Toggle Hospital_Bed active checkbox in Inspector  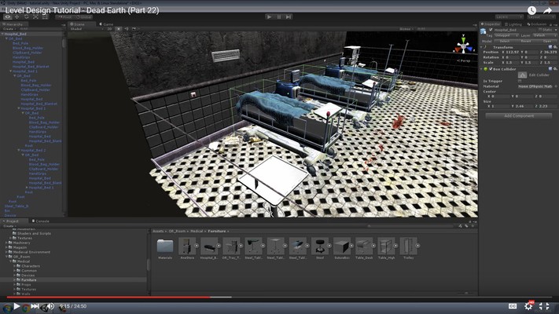(x=489, y=30)
